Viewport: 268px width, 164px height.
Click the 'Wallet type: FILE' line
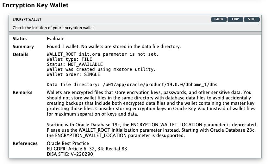pyautogui.click(x=69, y=59)
